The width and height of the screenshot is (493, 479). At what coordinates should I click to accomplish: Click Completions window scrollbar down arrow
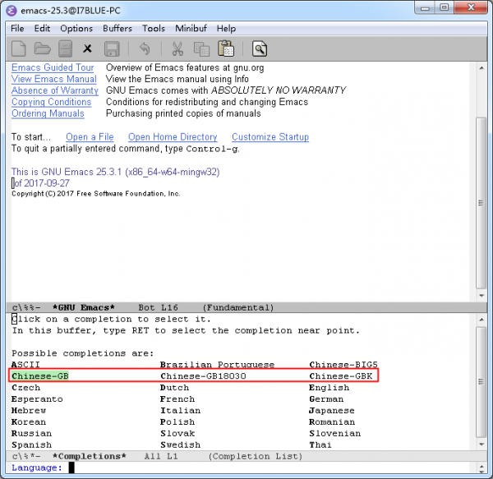pyautogui.click(x=481, y=444)
